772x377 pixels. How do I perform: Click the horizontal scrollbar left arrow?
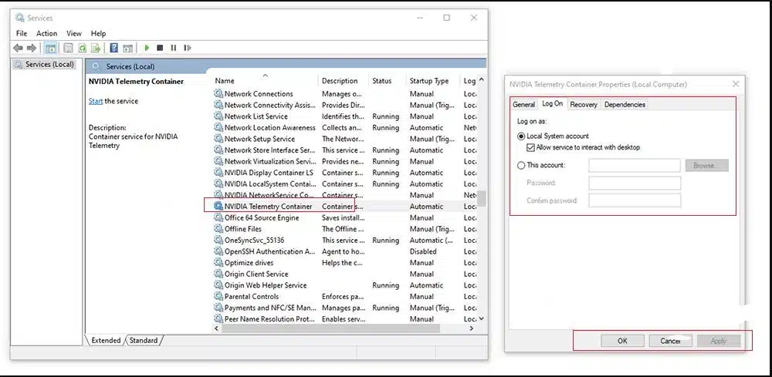(217, 328)
